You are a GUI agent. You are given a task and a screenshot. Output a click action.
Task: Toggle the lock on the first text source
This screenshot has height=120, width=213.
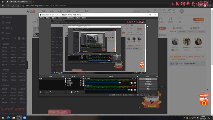83,79
